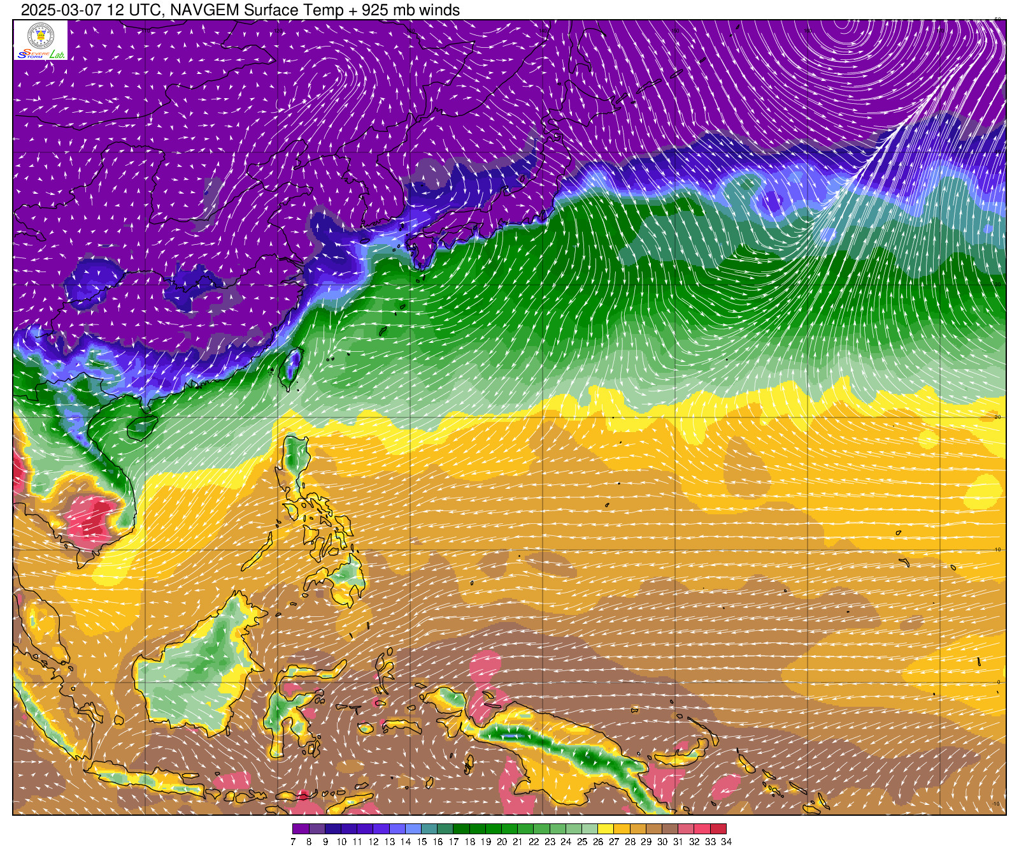Image resolution: width=1019 pixels, height=854 pixels.
Task: Pick the amber swatch between 27 and 28
Action: coord(622,829)
